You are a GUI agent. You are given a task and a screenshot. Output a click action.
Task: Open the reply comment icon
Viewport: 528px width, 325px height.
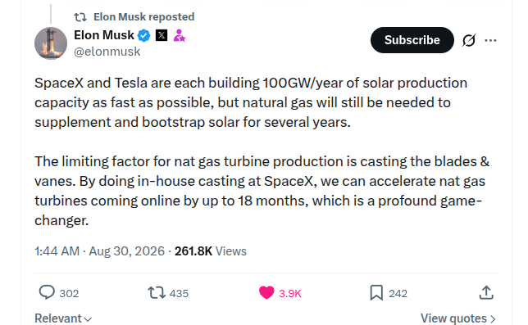47,292
